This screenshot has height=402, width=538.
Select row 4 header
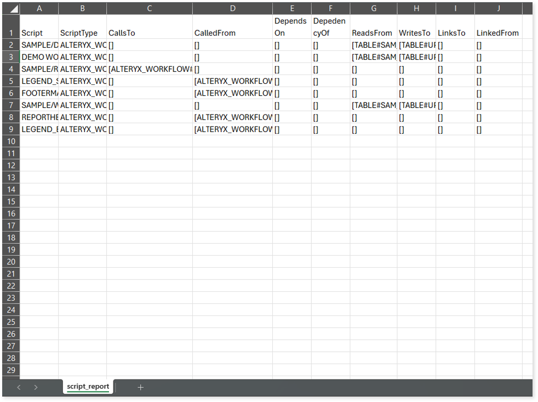[x=11, y=69]
